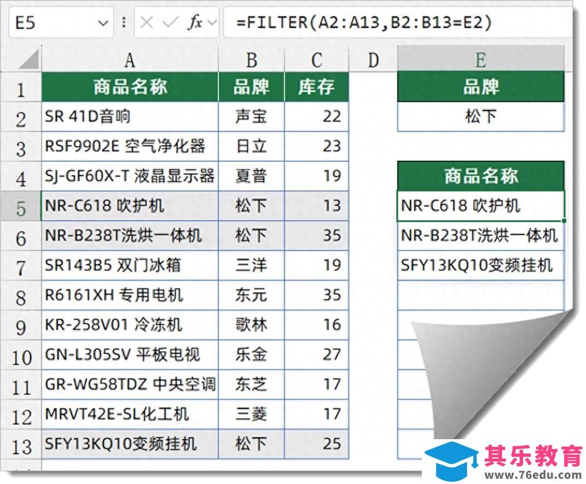This screenshot has height=484, width=586.
Task: Select brand cell 三菱
Action: [x=251, y=414]
